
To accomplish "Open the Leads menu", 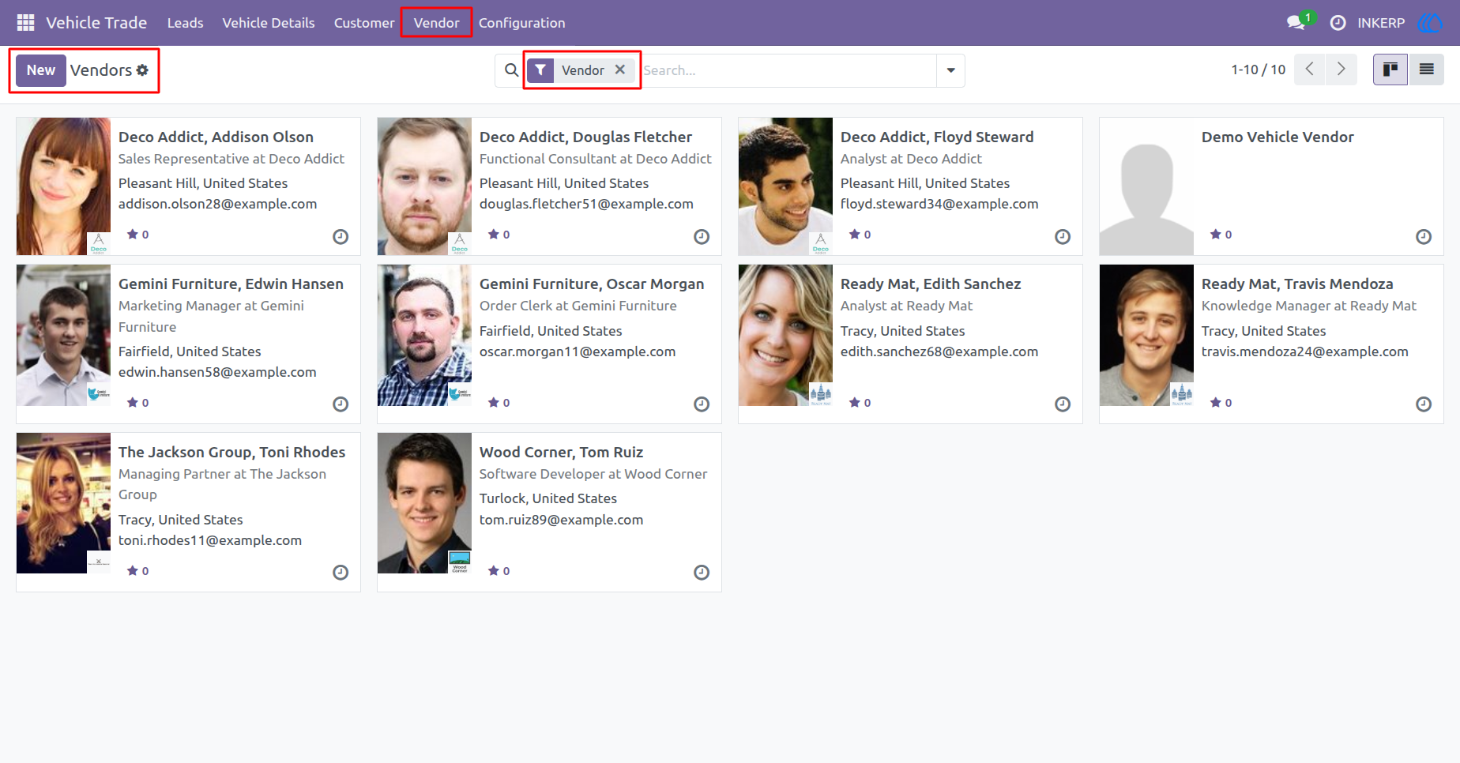I will pyautogui.click(x=185, y=23).
